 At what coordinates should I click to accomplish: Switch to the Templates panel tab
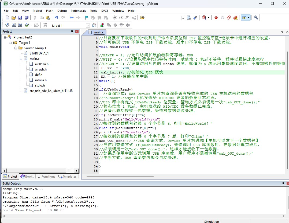click(68, 176)
